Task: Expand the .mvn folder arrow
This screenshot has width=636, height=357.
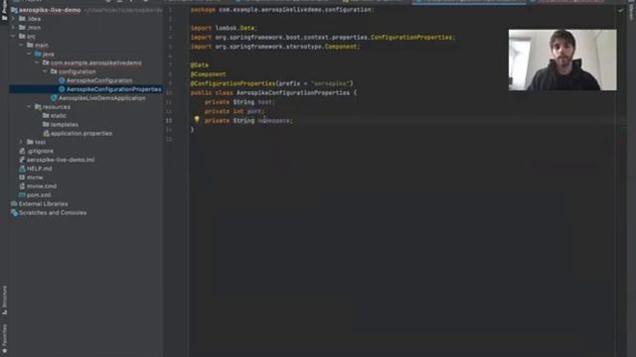Action: [13, 28]
